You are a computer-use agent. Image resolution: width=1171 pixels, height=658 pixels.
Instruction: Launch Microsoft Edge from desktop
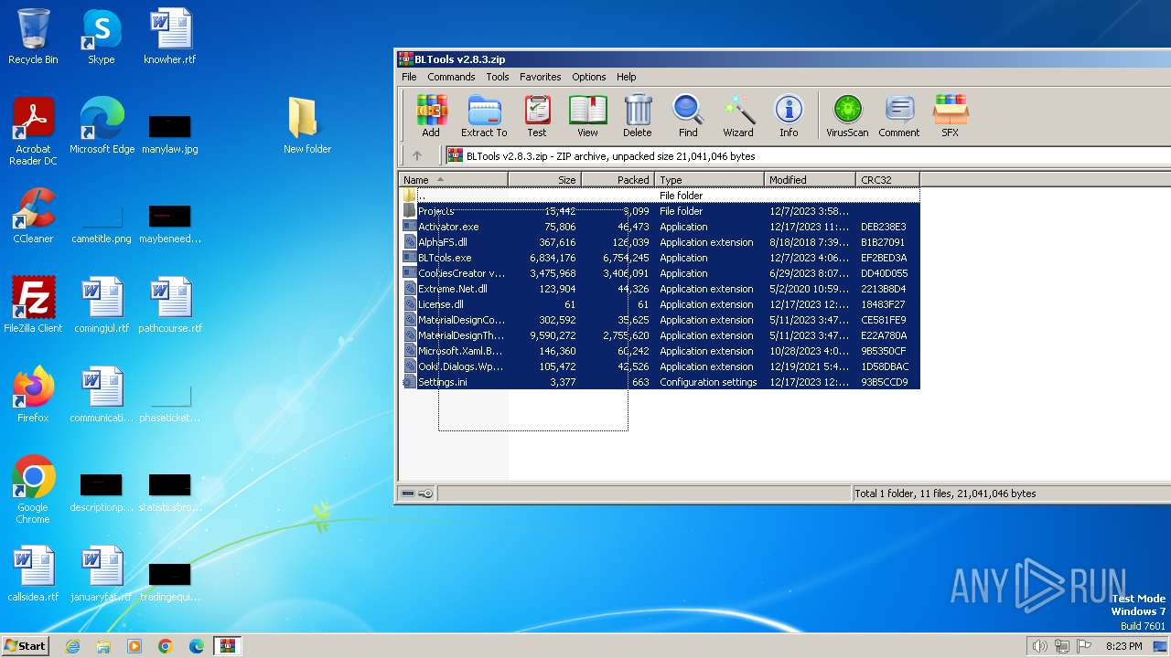click(102, 126)
